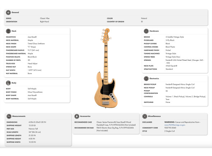Click the Neck section icon
This screenshot has width=212, height=156.
pos(8,31)
